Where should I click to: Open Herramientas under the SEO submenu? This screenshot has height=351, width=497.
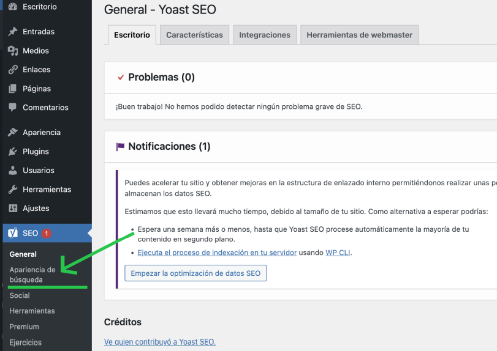coord(32,311)
